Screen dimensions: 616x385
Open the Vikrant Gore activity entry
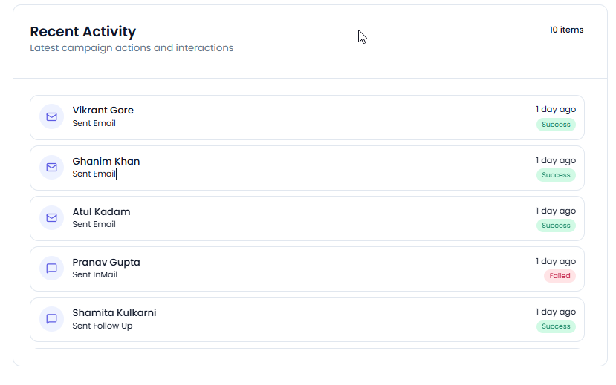pyautogui.click(x=307, y=118)
